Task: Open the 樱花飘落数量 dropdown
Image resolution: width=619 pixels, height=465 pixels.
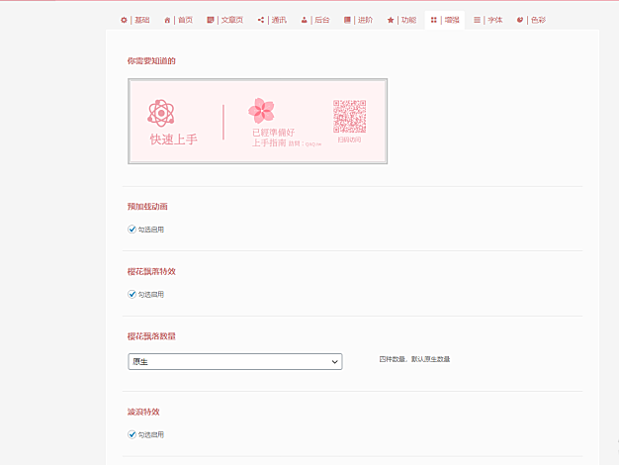Action: [234, 362]
